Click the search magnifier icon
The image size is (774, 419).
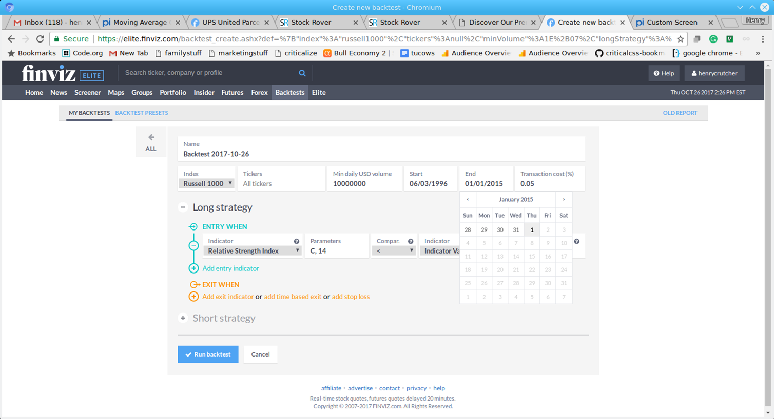pos(302,73)
